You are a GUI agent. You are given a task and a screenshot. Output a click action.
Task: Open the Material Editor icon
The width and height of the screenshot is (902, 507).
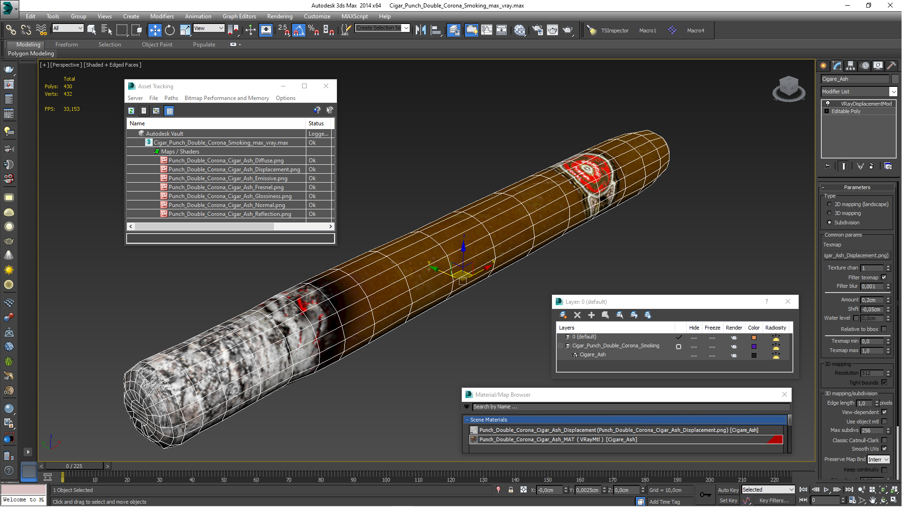[519, 30]
